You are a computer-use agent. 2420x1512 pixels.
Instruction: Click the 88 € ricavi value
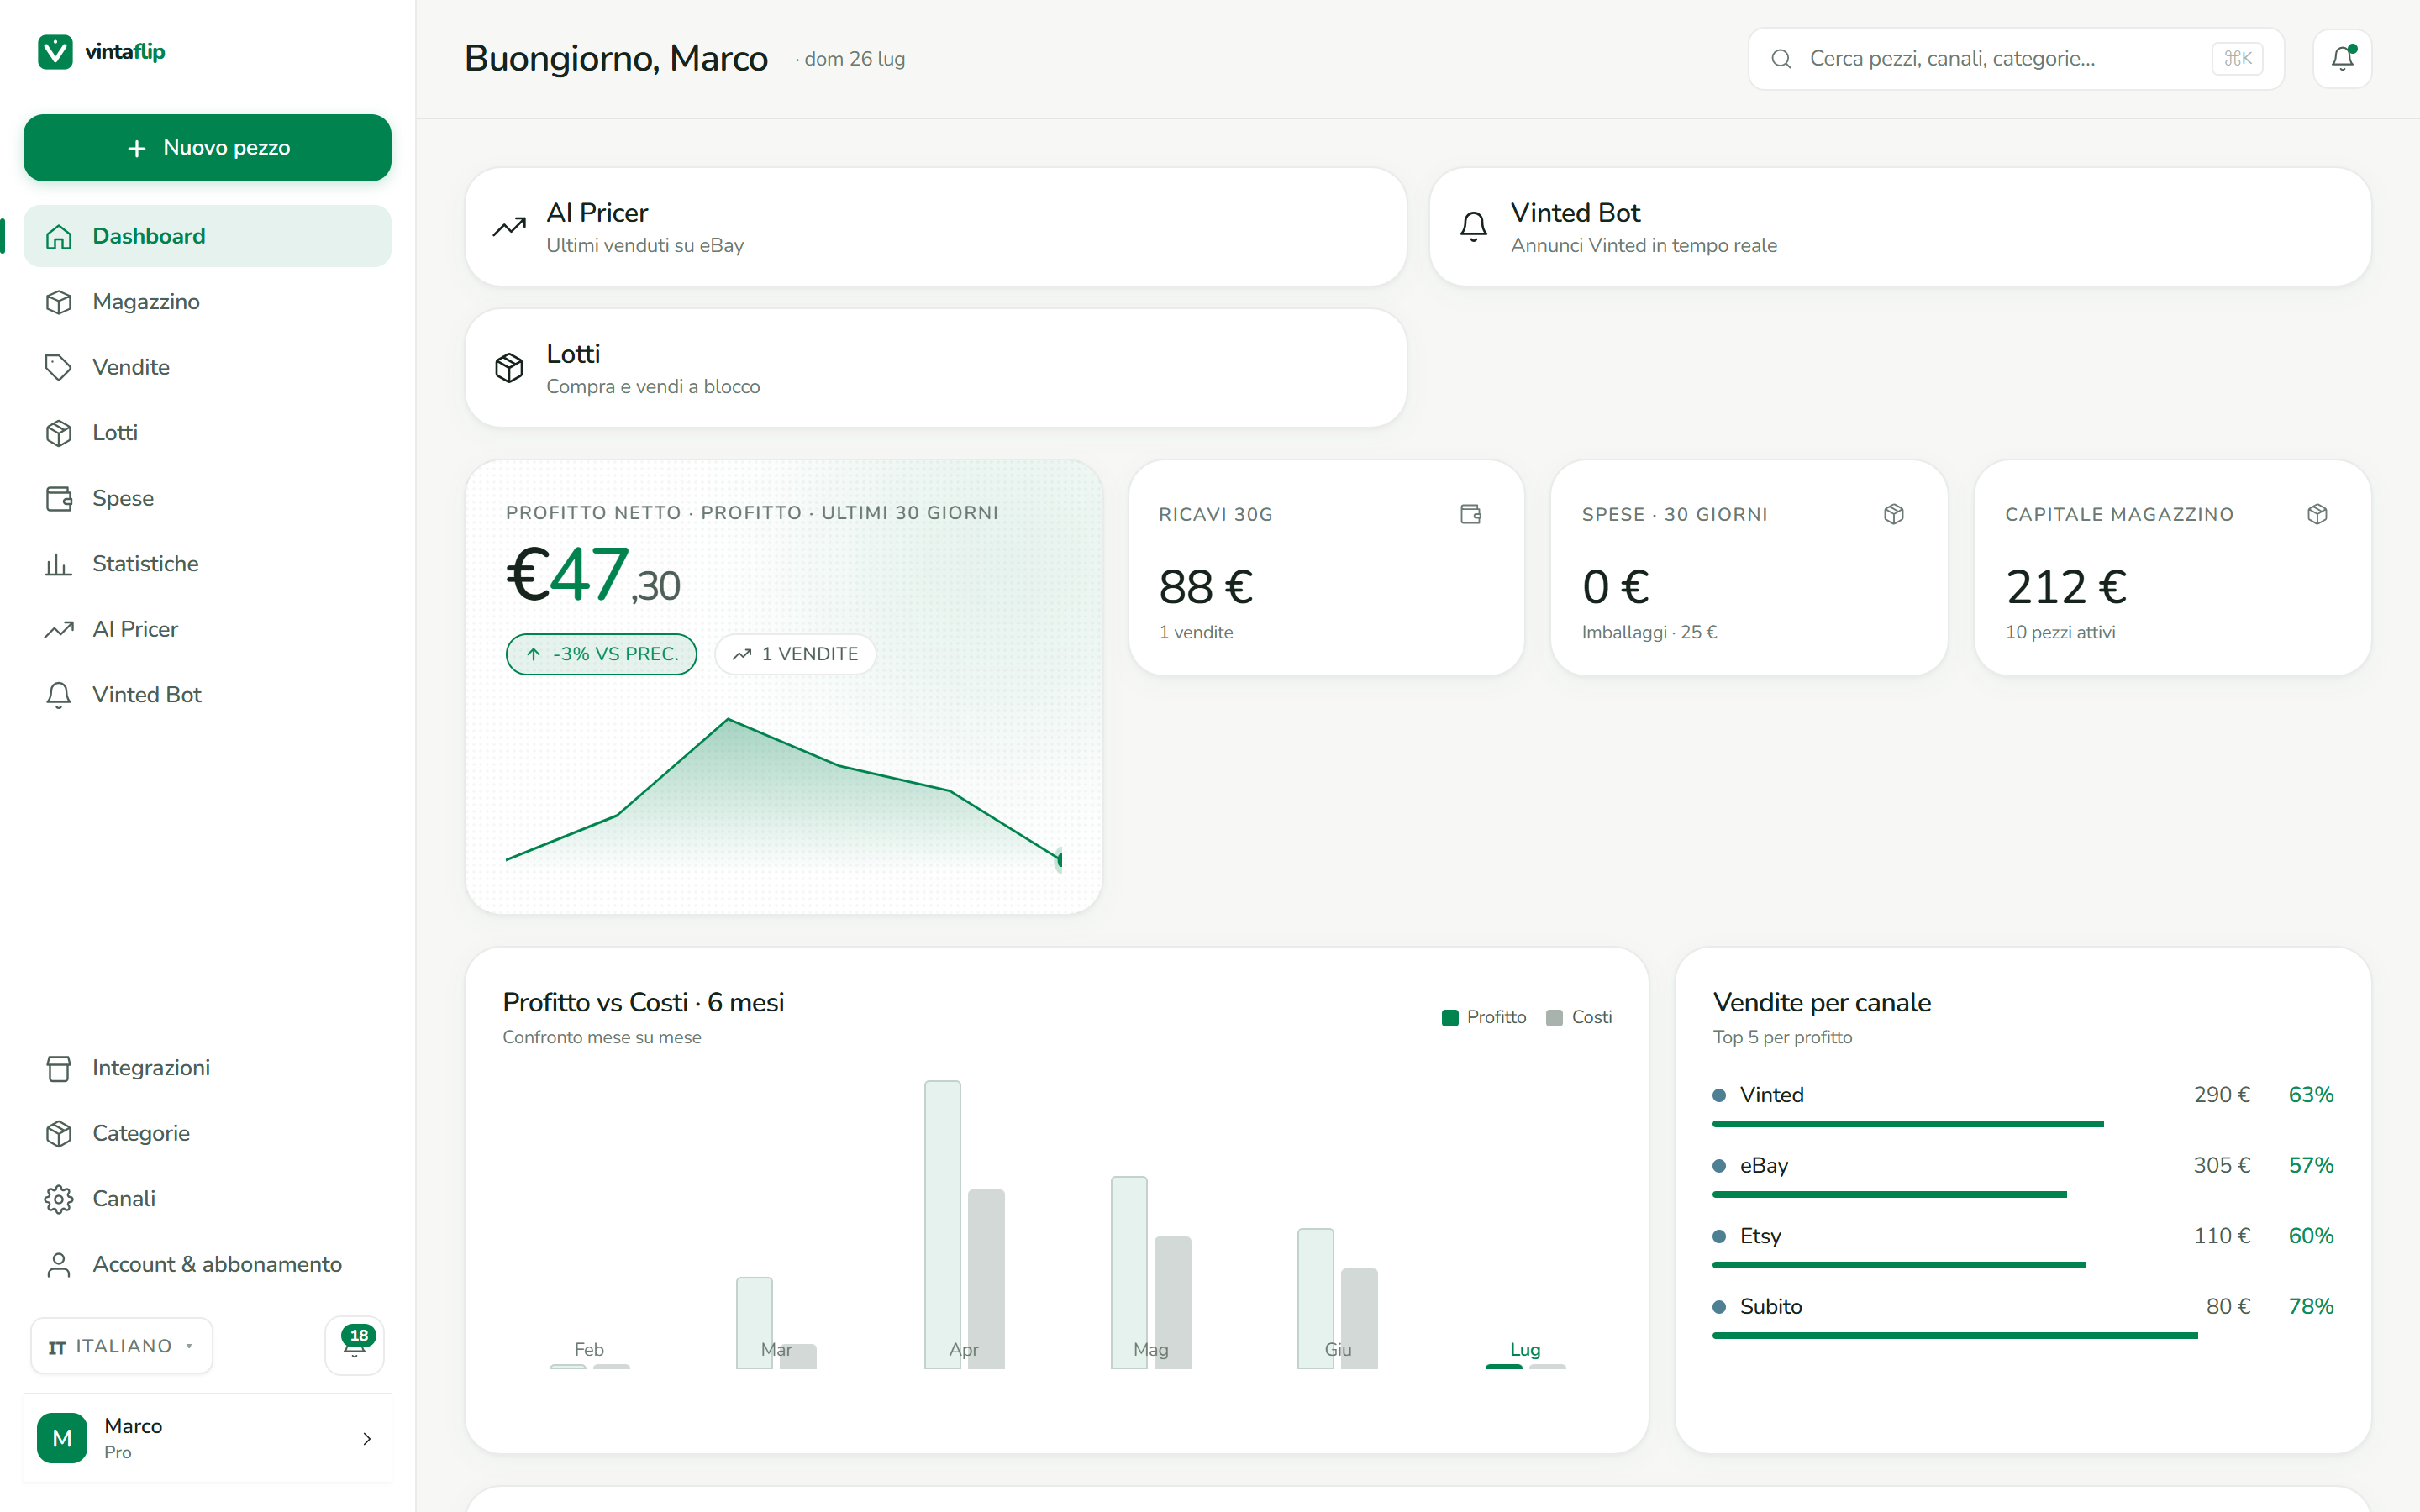point(1205,587)
